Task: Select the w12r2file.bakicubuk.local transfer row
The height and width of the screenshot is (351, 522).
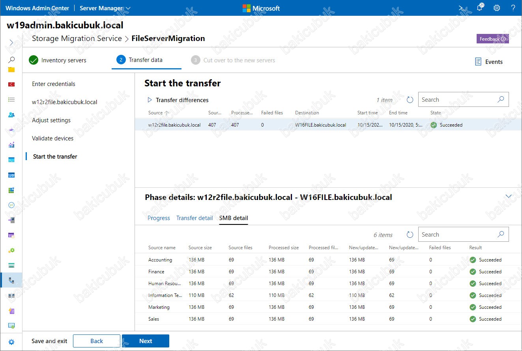Action: click(328, 125)
